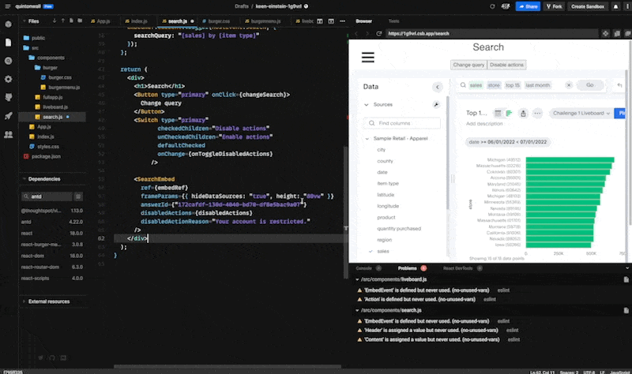Screen dimensions: 632x374
Task: Open the GitHub icon in the sidebar
Action: pos(9,97)
